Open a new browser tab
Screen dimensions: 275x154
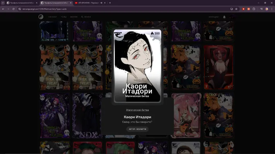point(110,3)
